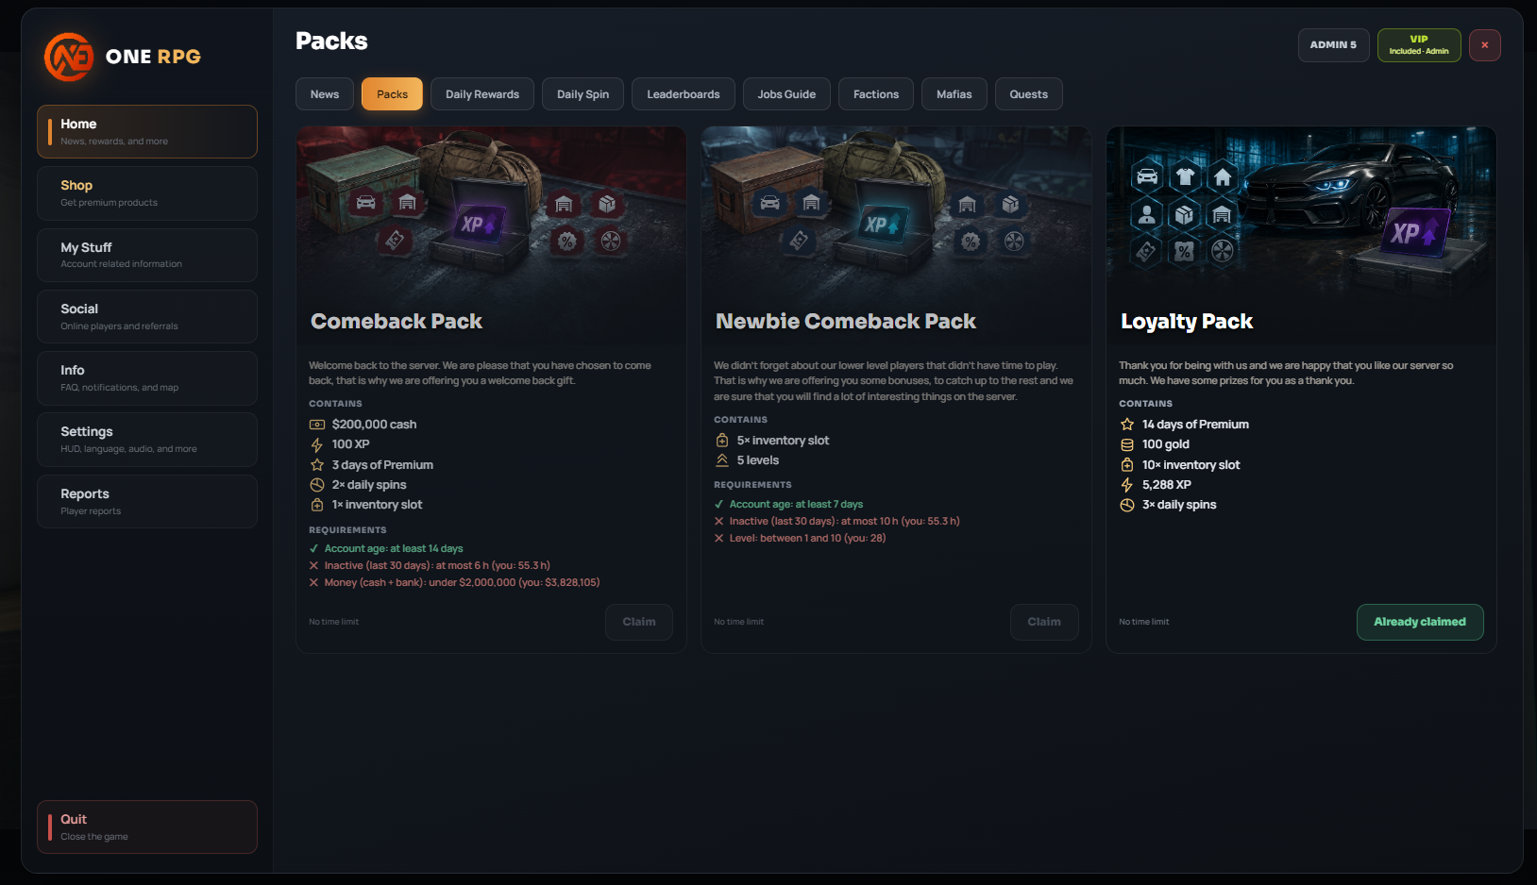Click the backpack icon beside 1× inventory slot

coord(317,505)
